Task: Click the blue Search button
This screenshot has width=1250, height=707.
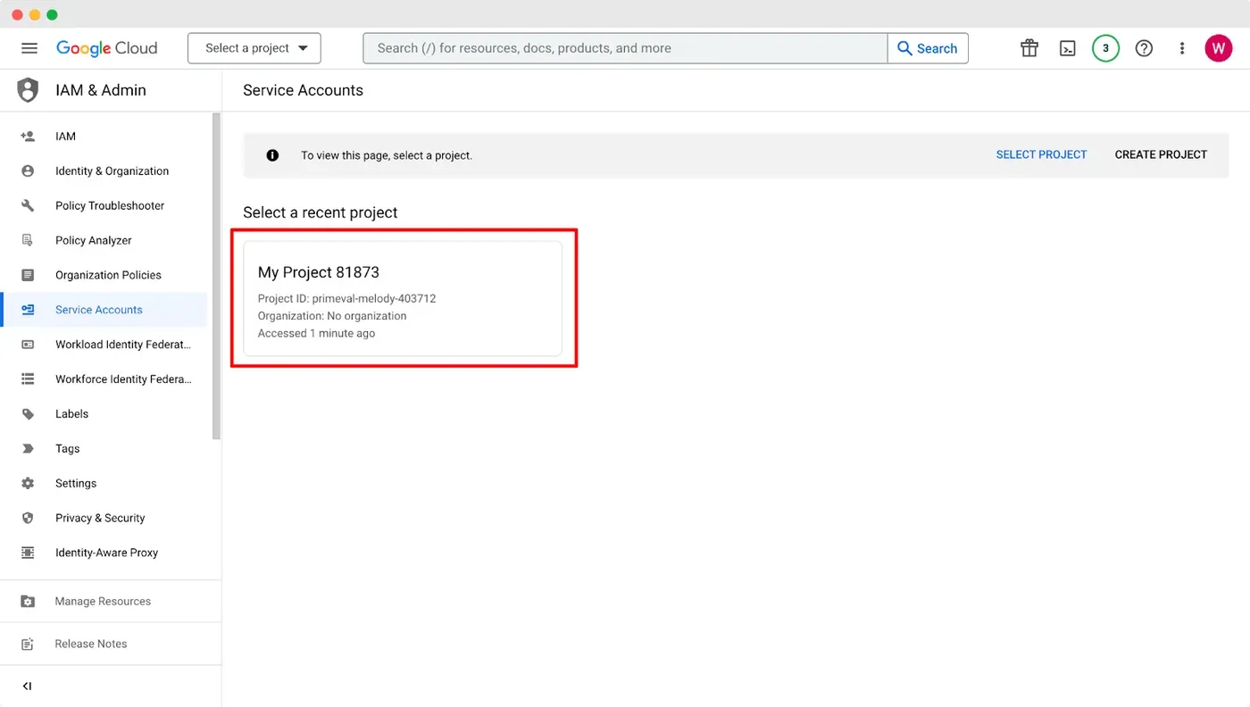Action: pyautogui.click(x=928, y=48)
